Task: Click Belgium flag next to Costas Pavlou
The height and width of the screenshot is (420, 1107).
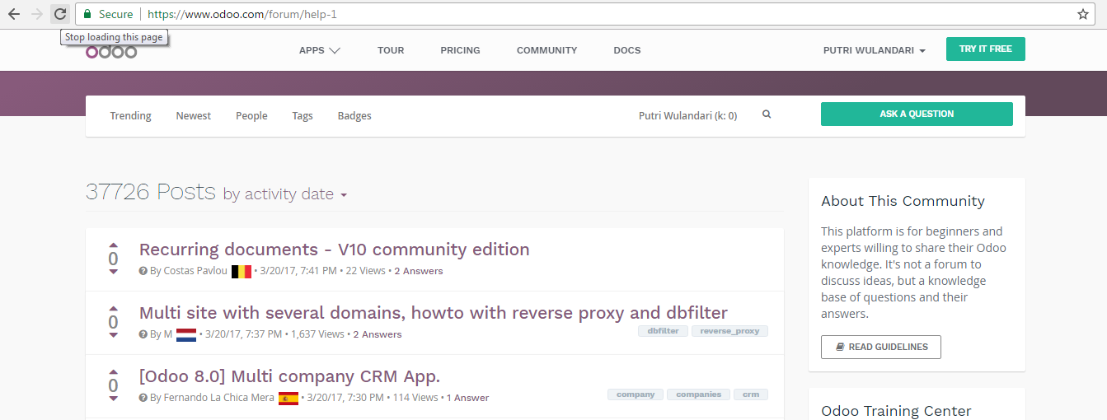Action: (x=241, y=271)
